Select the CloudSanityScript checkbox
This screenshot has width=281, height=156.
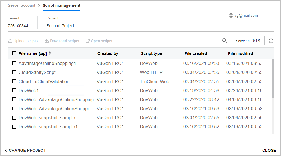tap(14, 73)
